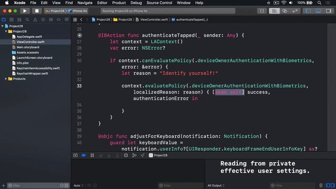Screen dimensions: 336x189
Task: Stop the running app
Action: point(37,10)
